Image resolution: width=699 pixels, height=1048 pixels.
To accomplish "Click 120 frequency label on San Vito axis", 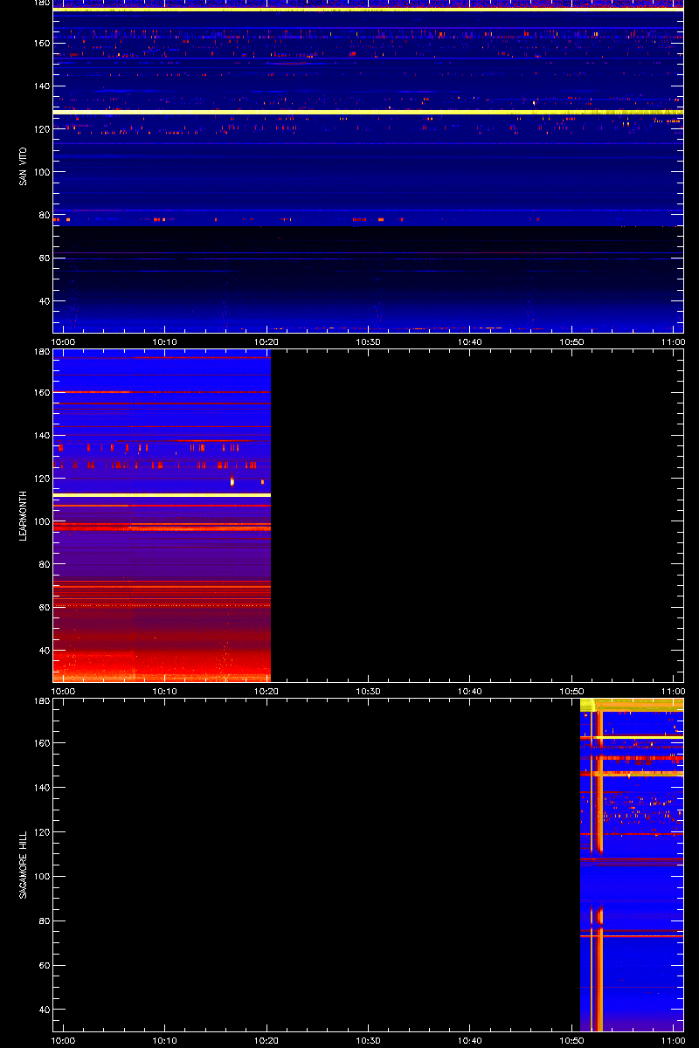I will pyautogui.click(x=41, y=128).
